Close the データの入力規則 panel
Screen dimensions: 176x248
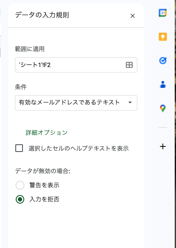coord(133,16)
